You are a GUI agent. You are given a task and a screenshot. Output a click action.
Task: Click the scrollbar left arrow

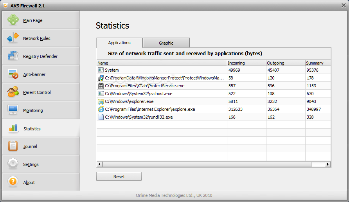pyautogui.click(x=99, y=164)
